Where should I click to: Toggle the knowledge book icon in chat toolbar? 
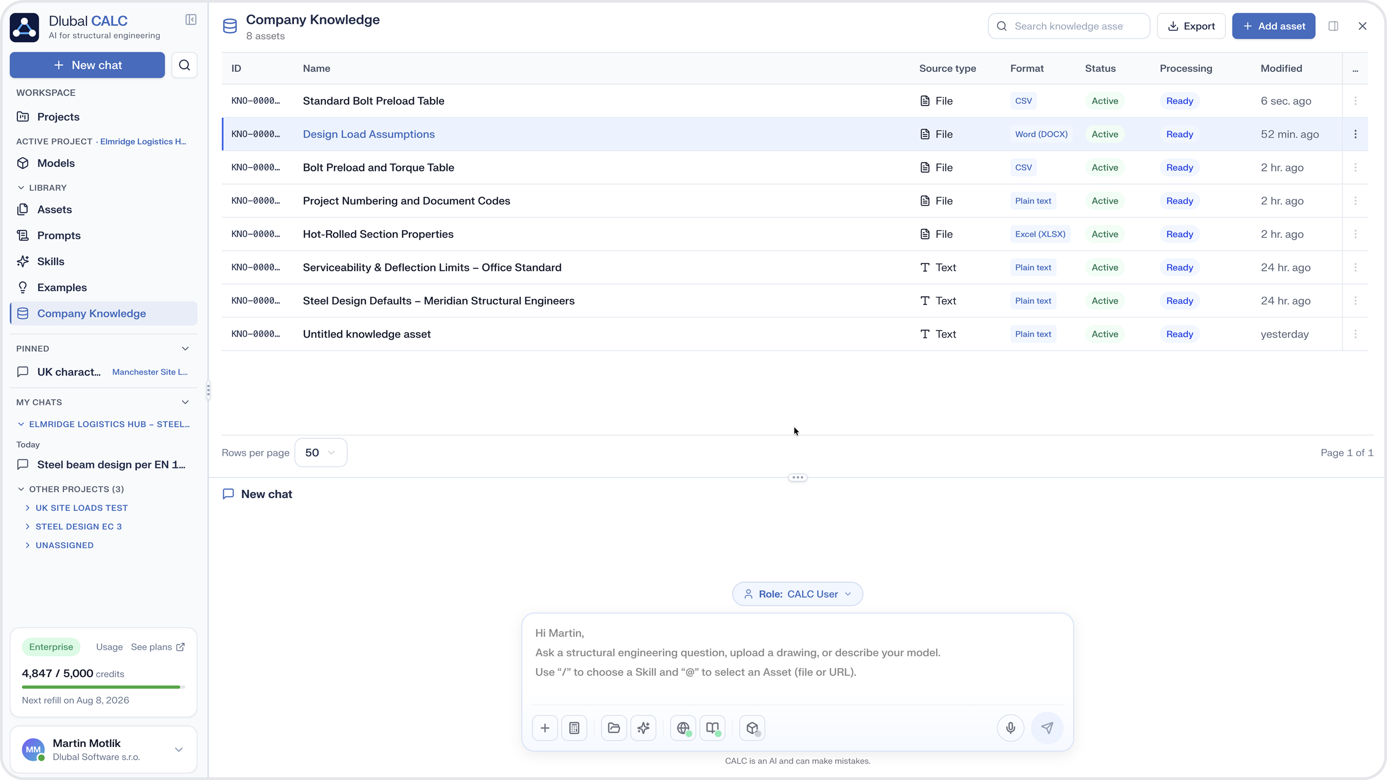pos(712,728)
